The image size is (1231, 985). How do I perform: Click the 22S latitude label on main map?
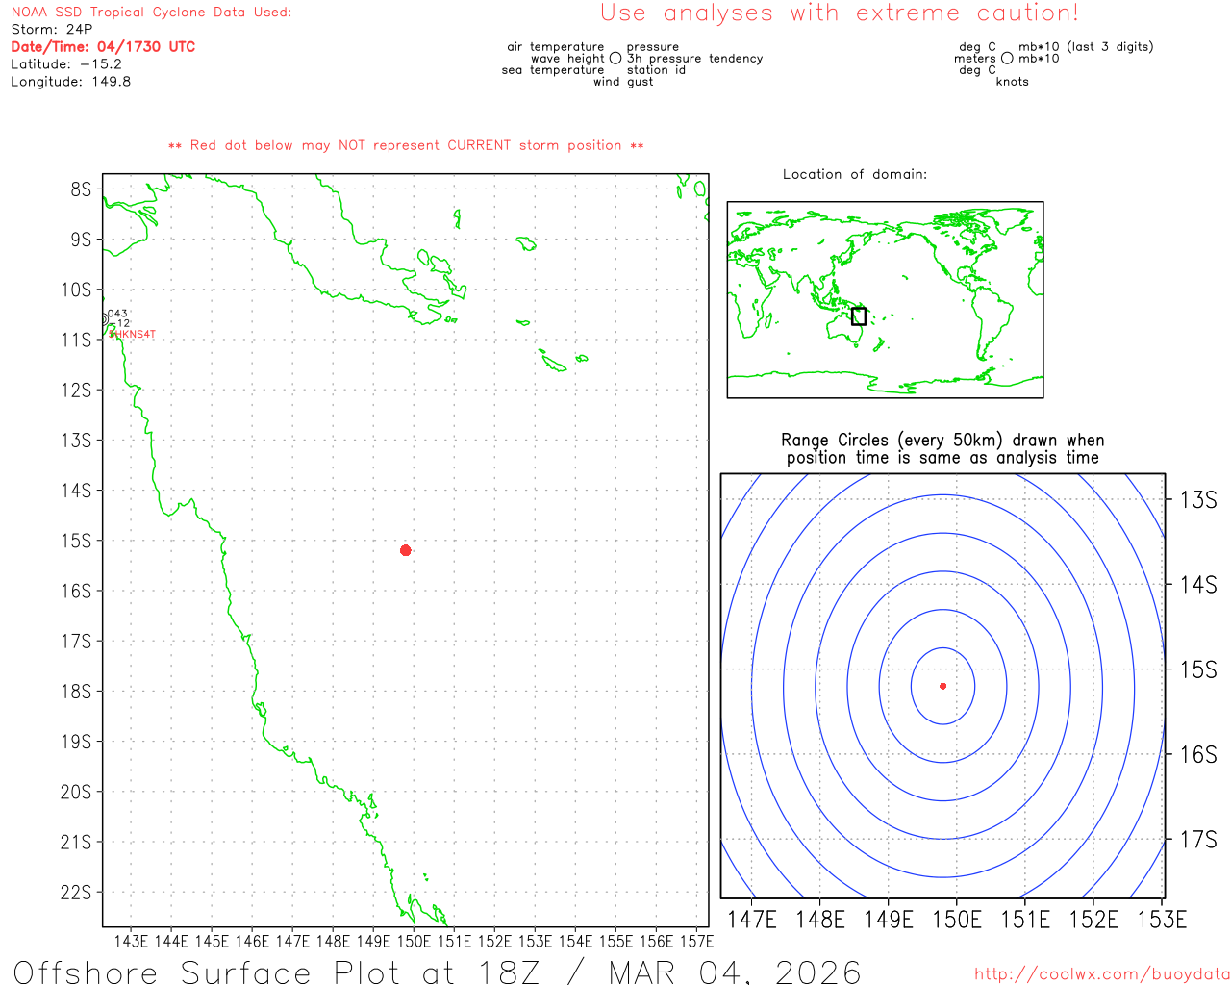click(76, 893)
